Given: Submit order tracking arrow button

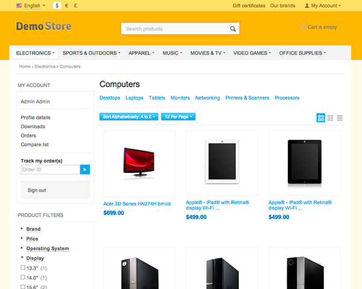Looking at the screenshot, I should pyautogui.click(x=85, y=169).
